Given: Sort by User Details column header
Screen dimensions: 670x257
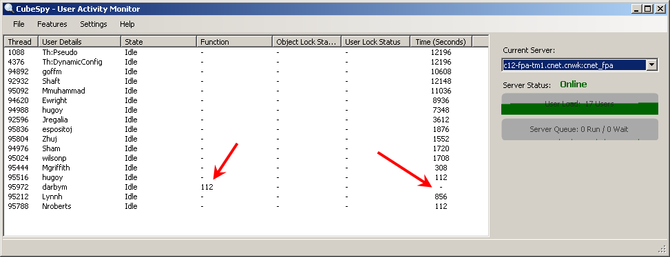Looking at the screenshot, I should tap(79, 42).
